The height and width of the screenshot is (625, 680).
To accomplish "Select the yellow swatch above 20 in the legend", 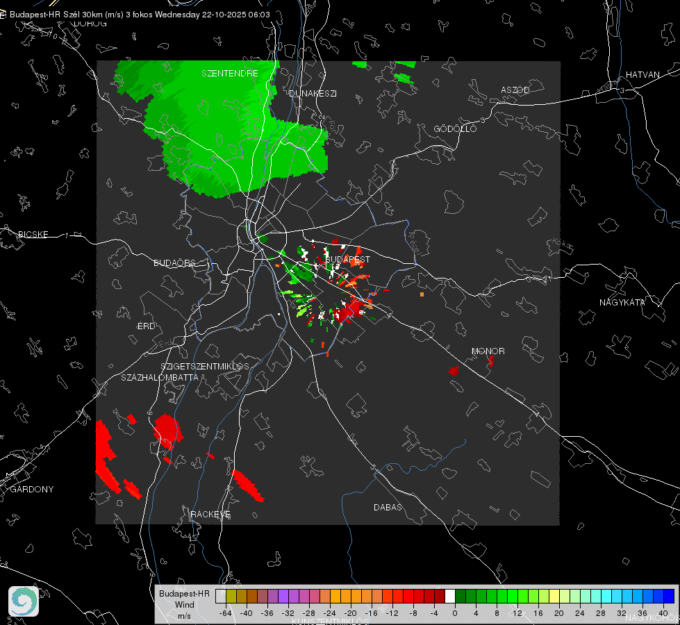I will (x=554, y=596).
